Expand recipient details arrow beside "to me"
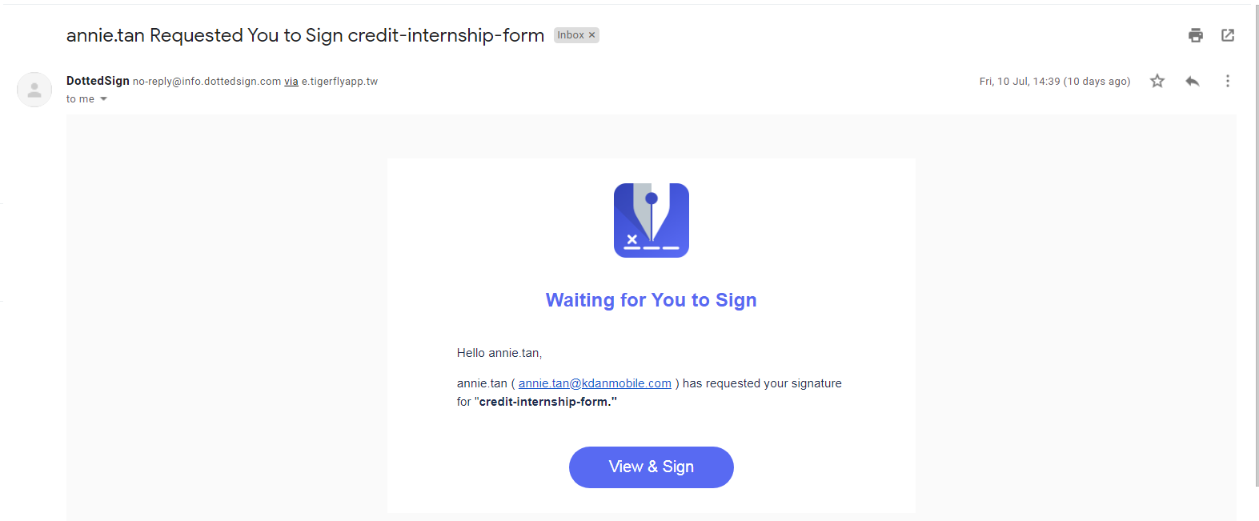1259x521 pixels. point(103,99)
